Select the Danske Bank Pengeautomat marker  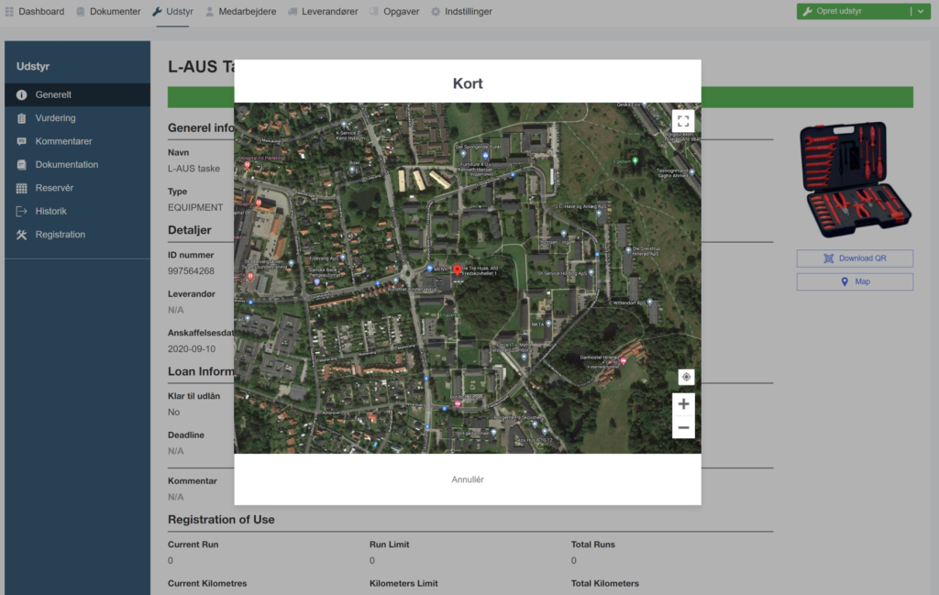click(317, 281)
